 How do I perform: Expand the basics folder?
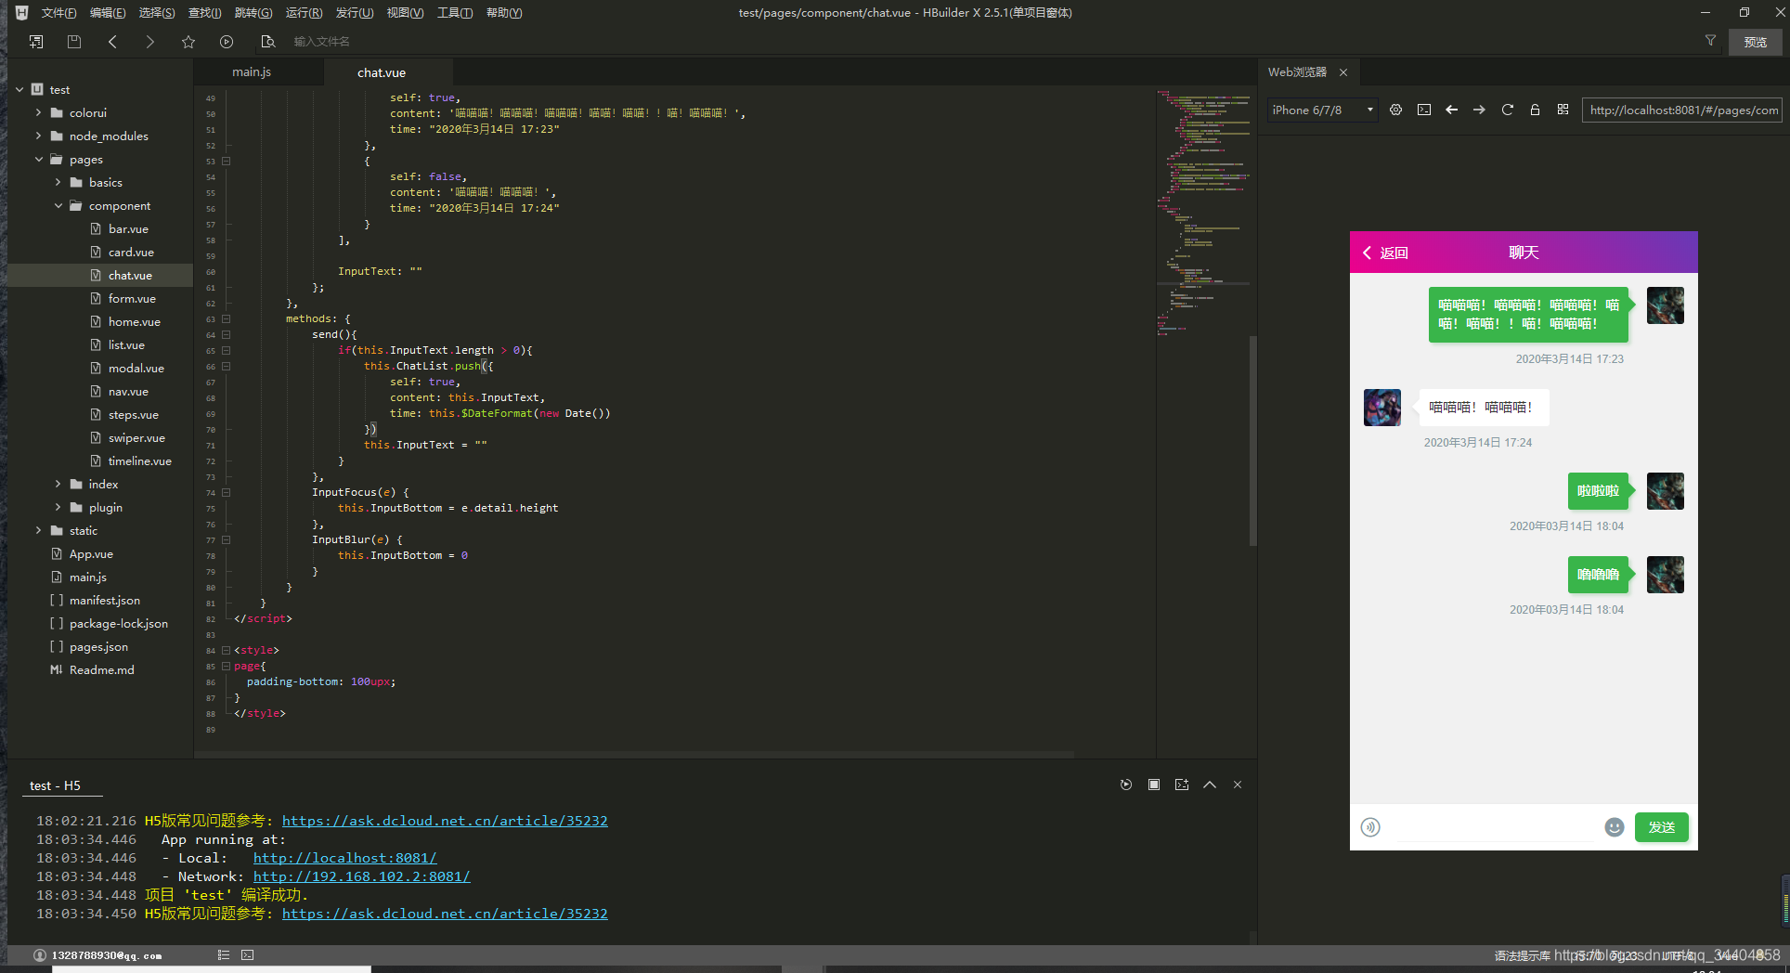tap(58, 183)
